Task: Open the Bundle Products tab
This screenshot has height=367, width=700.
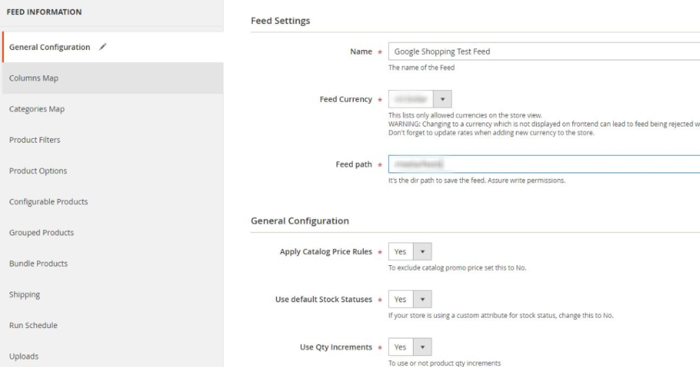Action: [113, 263]
